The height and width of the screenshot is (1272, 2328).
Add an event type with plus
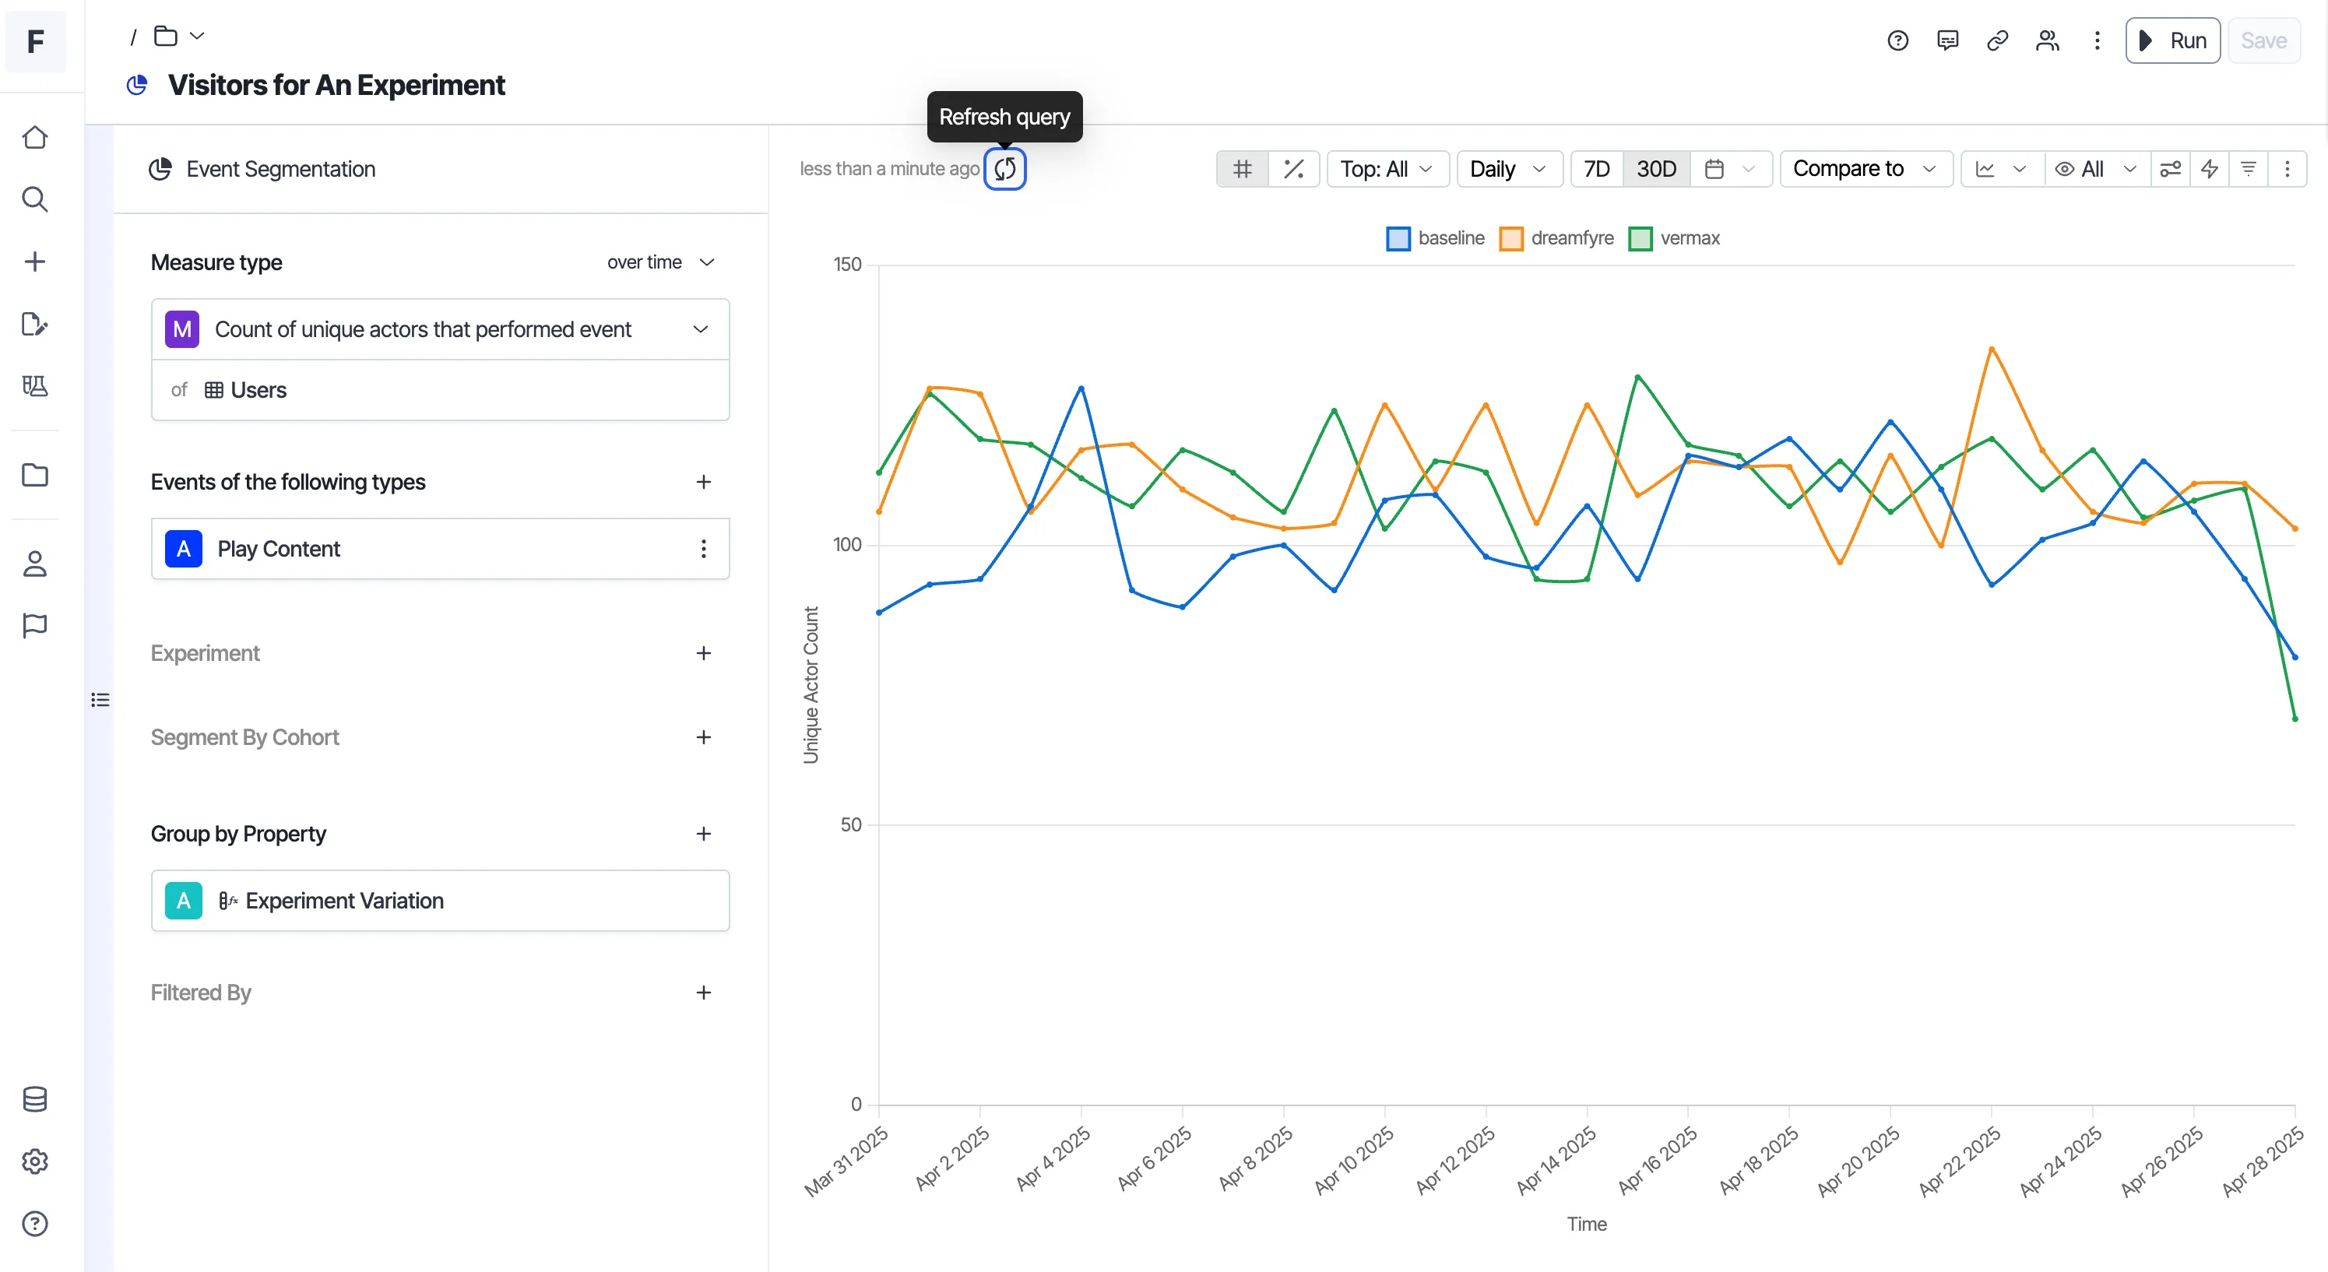click(x=703, y=482)
